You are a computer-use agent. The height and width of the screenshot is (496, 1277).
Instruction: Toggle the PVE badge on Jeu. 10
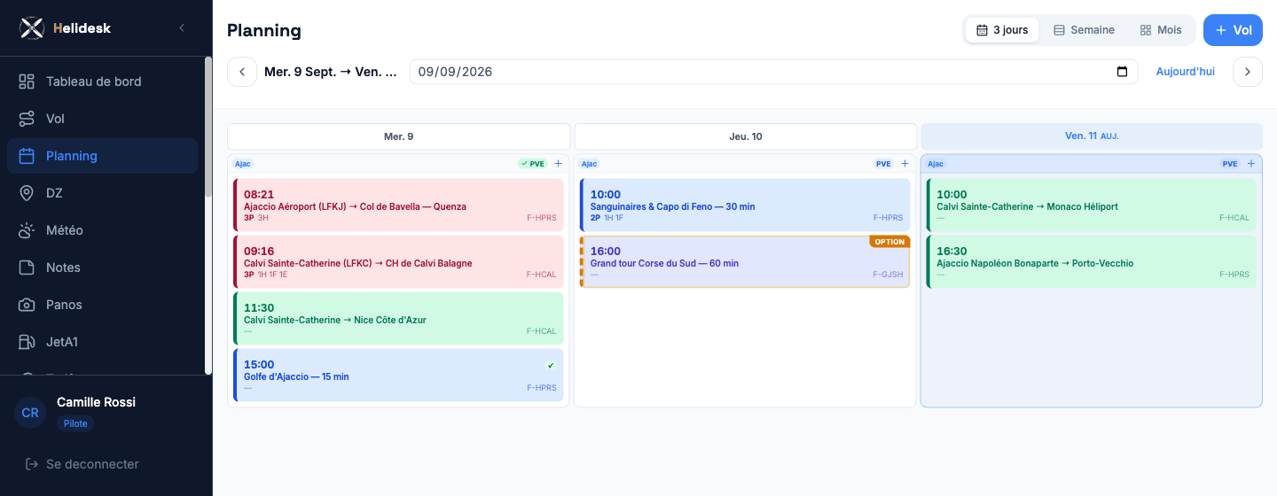point(883,164)
